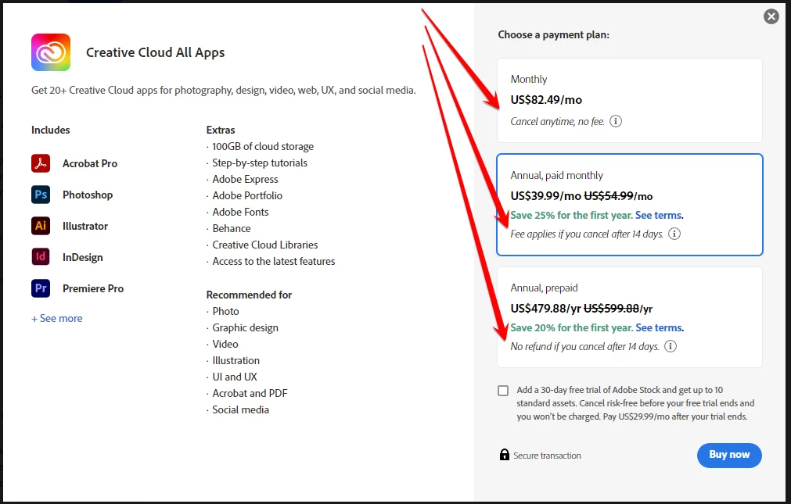Select the Annual, paid monthly plan
The height and width of the screenshot is (504, 791).
click(630, 205)
